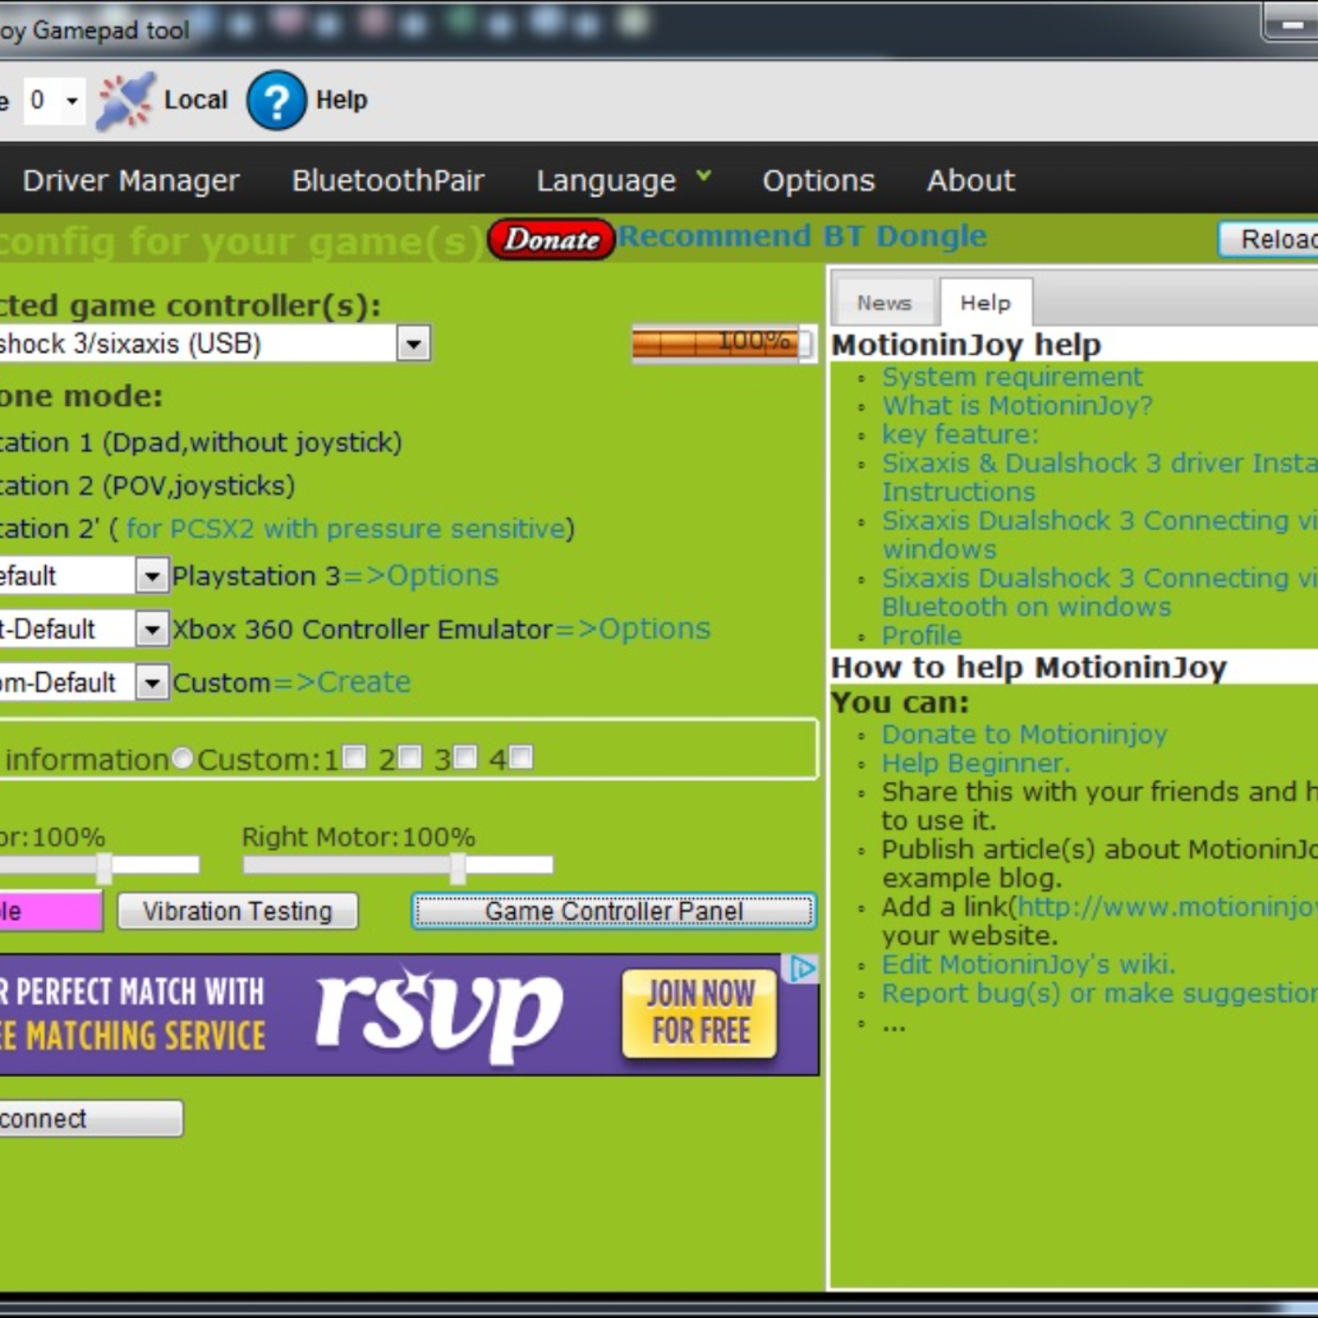1318x1318 pixels.
Task: Tick the Custom 3 checkbox
Action: pos(465,757)
